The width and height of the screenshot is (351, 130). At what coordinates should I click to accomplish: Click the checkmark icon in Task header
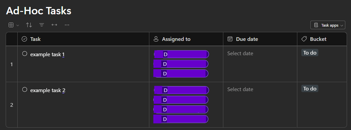[24, 39]
